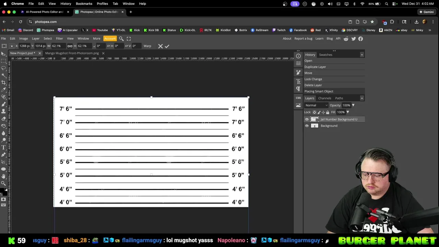Select the Clone Stamp tool

[x=3, y=111]
